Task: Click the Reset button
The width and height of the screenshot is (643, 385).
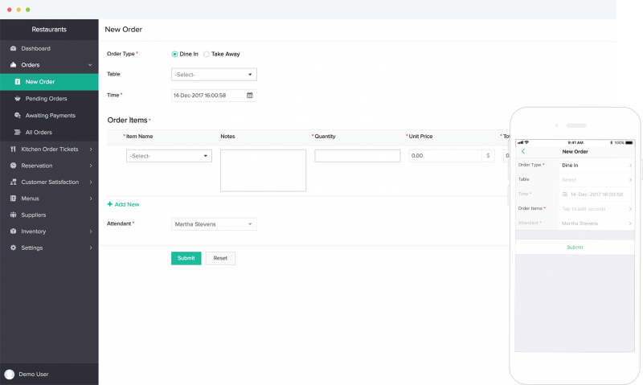Action: (x=220, y=258)
